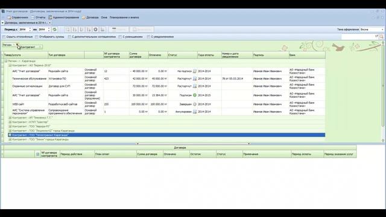
Task: Click the Контрагент grouping chip
Action: 31,47
